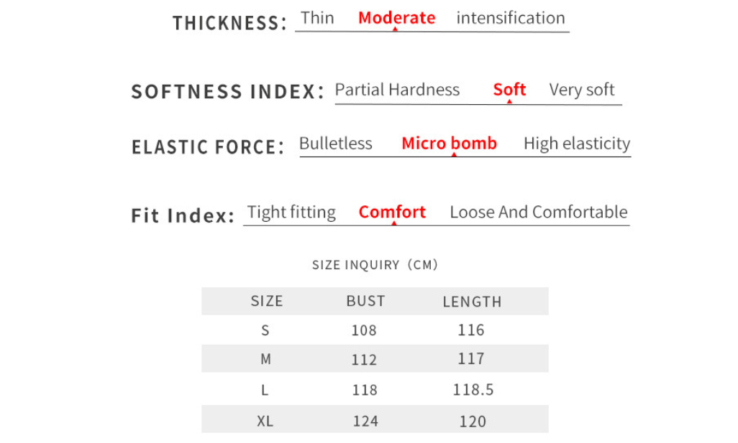Click the SIZE INQUIRY (CM) heading
Viewport: 738px width, 443px height.
(x=375, y=265)
